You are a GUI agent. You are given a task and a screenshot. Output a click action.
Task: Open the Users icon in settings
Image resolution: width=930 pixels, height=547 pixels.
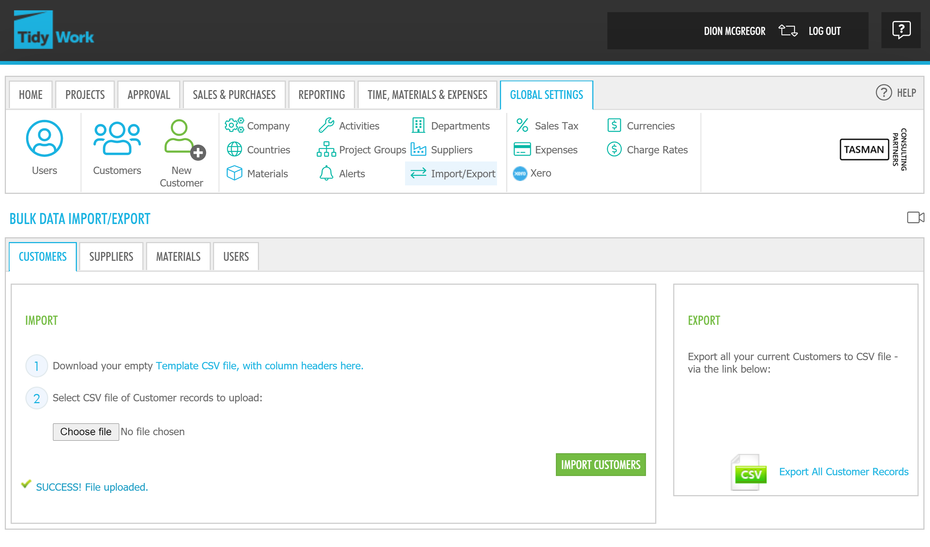coord(44,139)
